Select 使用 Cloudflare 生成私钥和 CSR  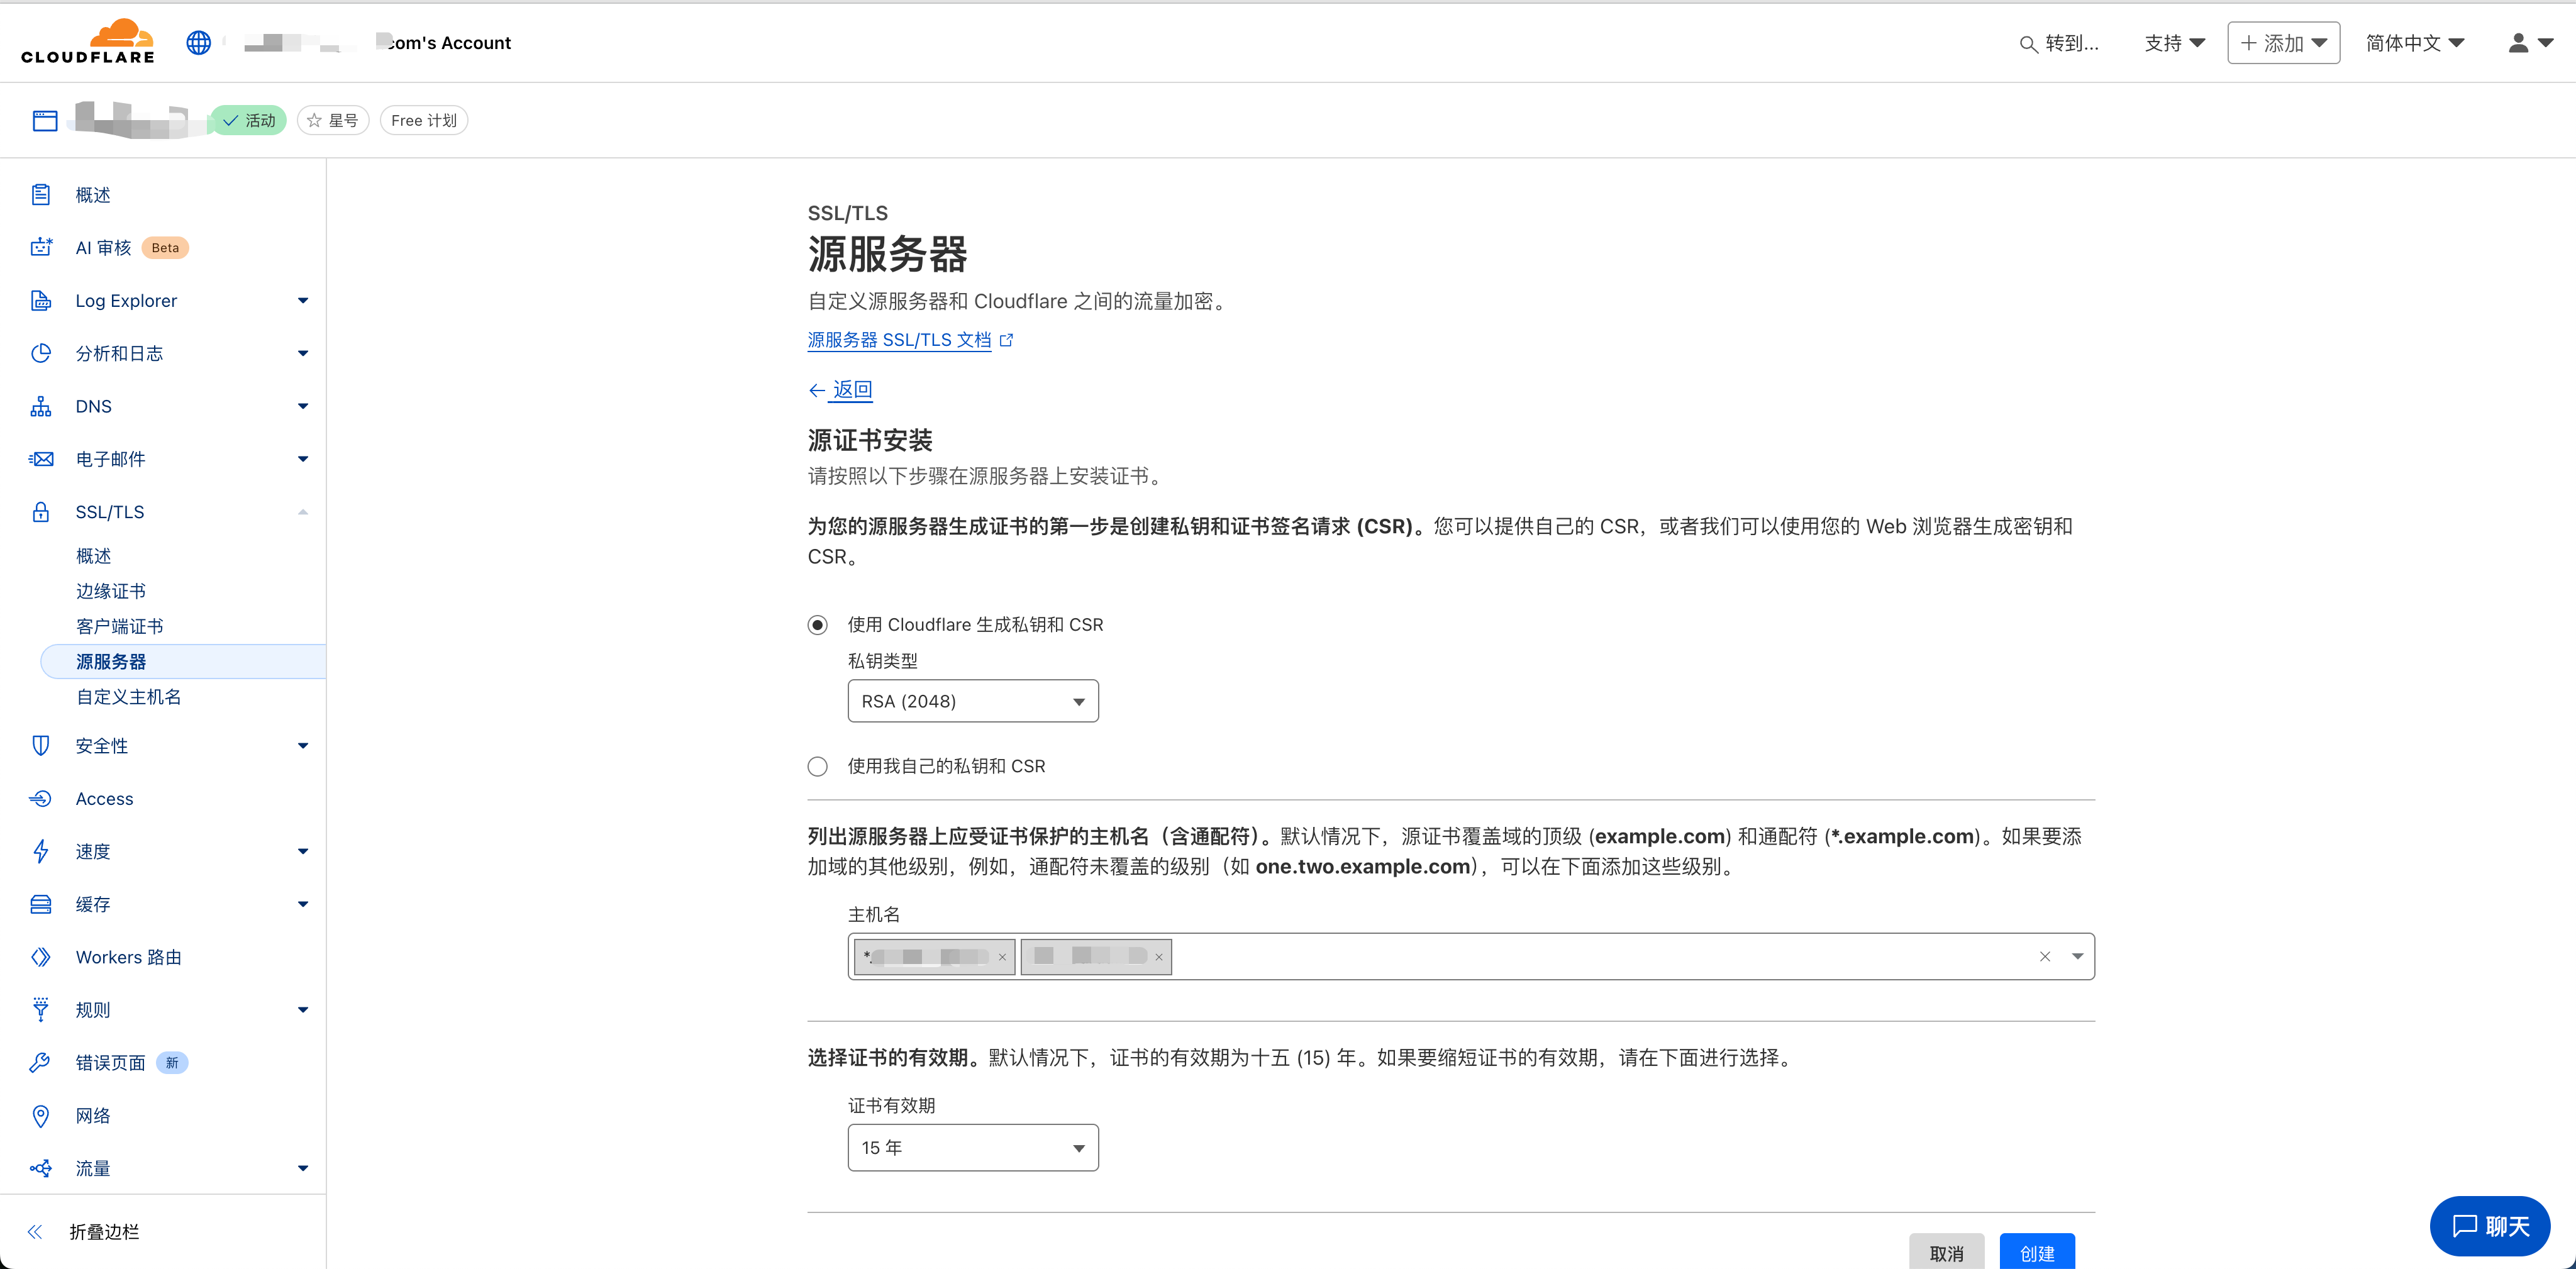click(x=817, y=624)
